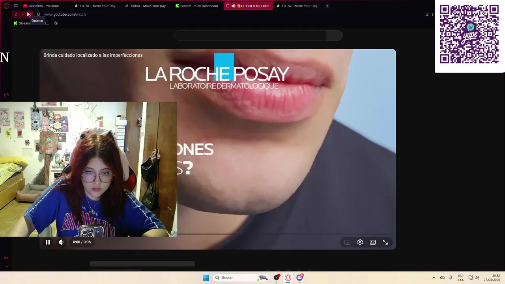Click the www.youtube.com/watch address bar
This screenshot has width=505, height=284.
65,15
